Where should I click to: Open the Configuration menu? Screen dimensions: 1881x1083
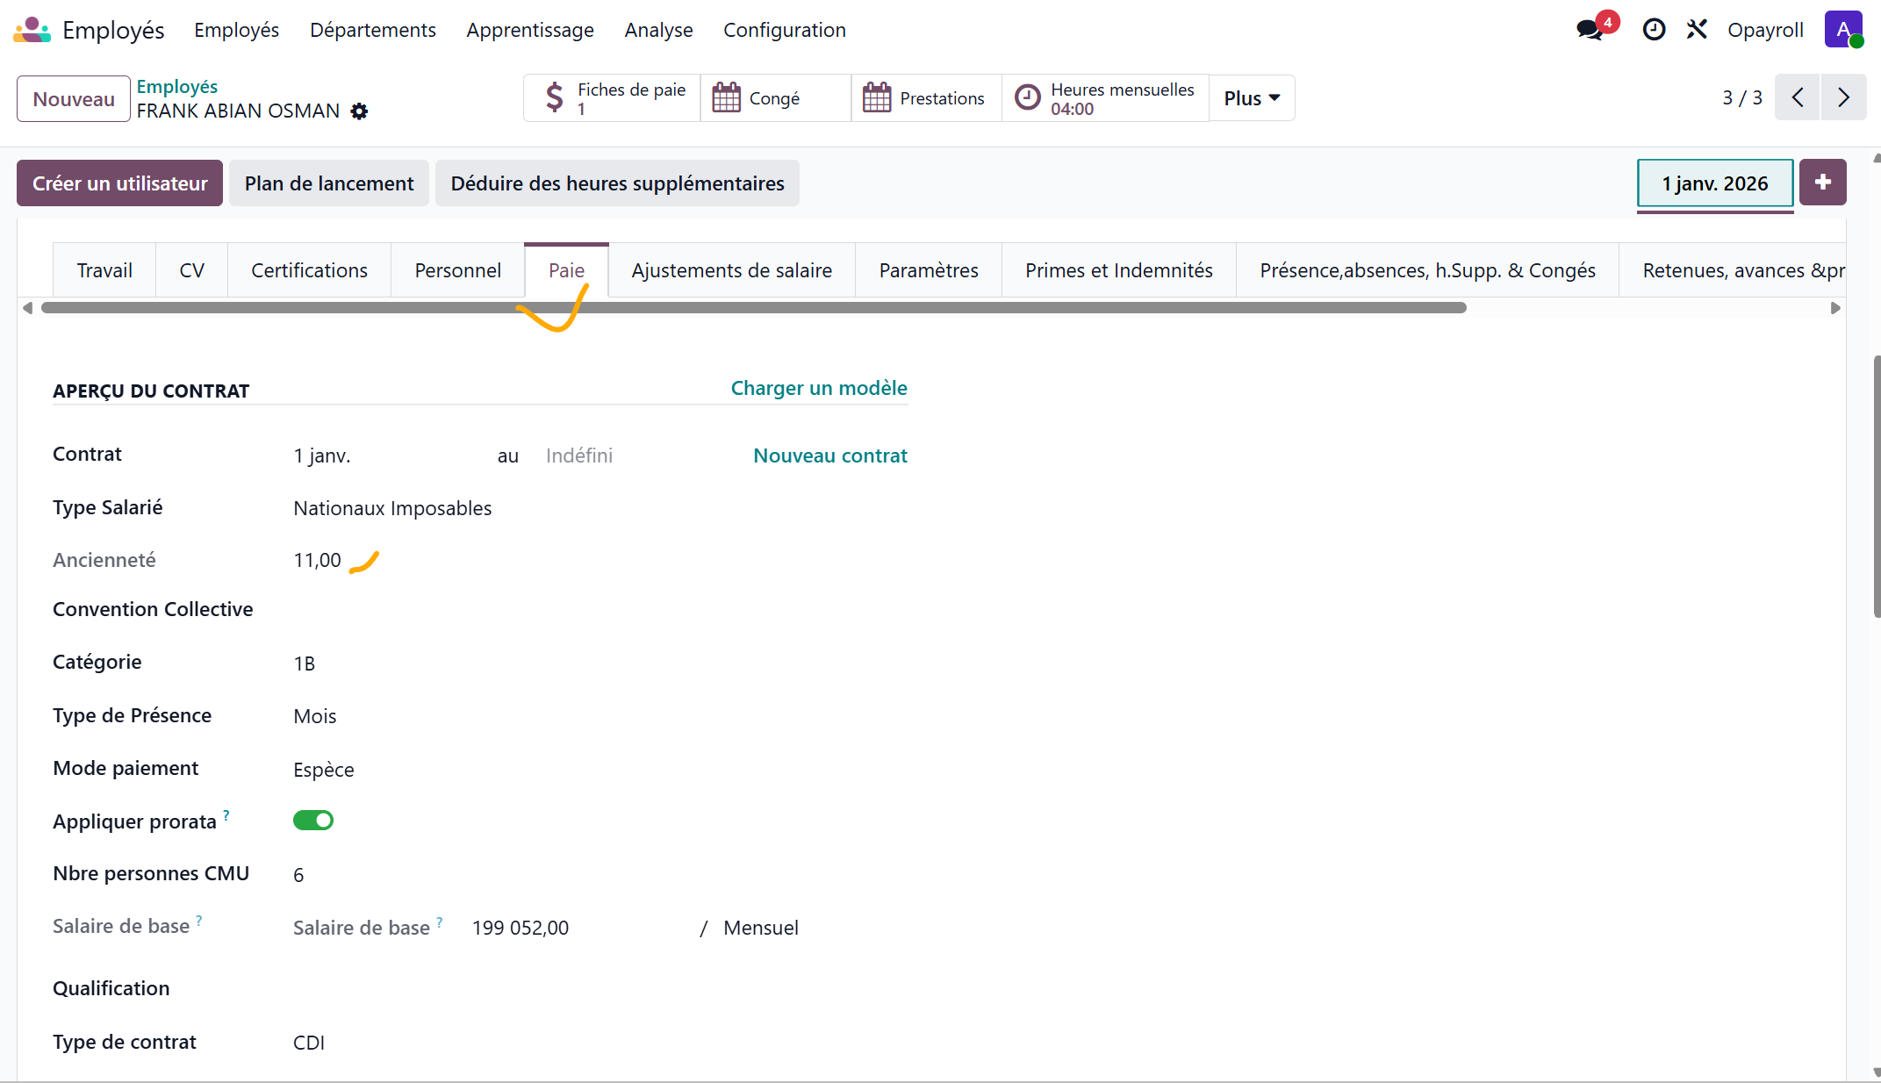coord(784,30)
